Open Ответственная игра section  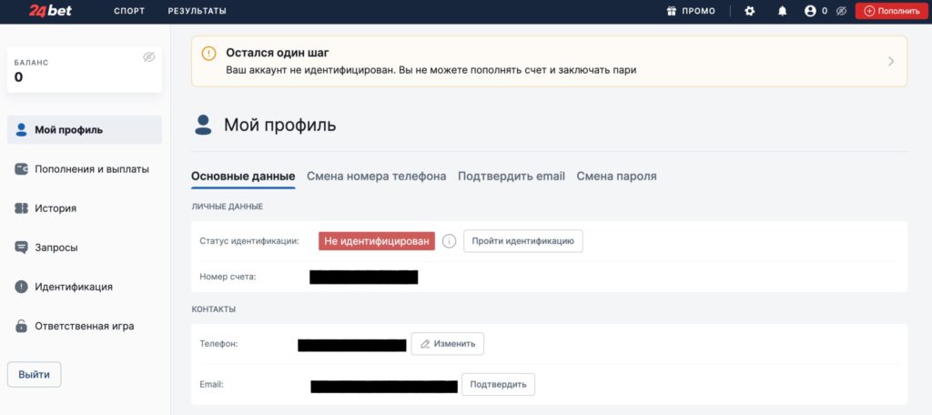pyautogui.click(x=85, y=327)
